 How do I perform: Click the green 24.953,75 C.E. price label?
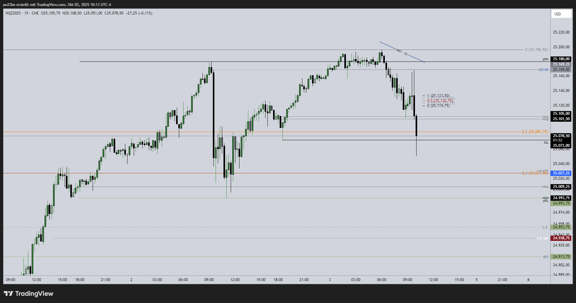point(561,227)
